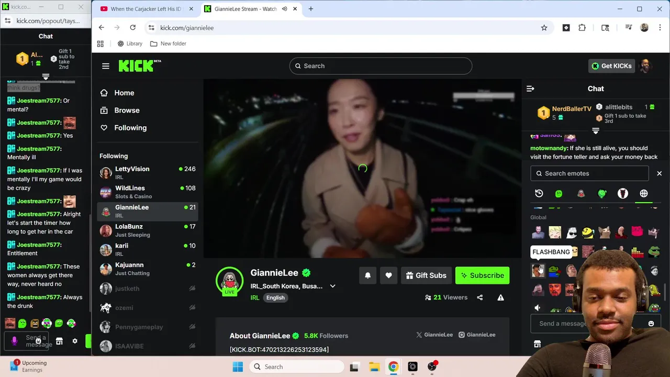The image size is (670, 377).
Task: Open Library bookmark
Action: click(130, 43)
